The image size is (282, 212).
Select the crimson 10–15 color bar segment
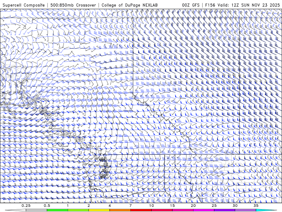tap(162, 210)
